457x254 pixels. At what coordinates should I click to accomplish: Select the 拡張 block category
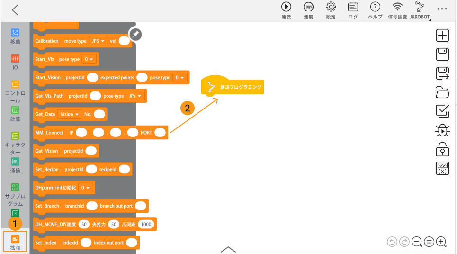coord(15,242)
